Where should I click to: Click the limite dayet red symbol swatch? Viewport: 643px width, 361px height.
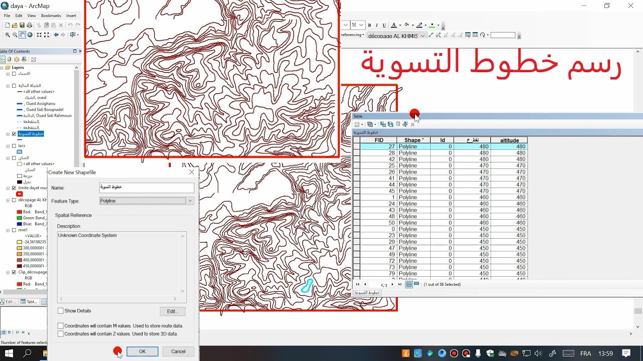(x=20, y=194)
